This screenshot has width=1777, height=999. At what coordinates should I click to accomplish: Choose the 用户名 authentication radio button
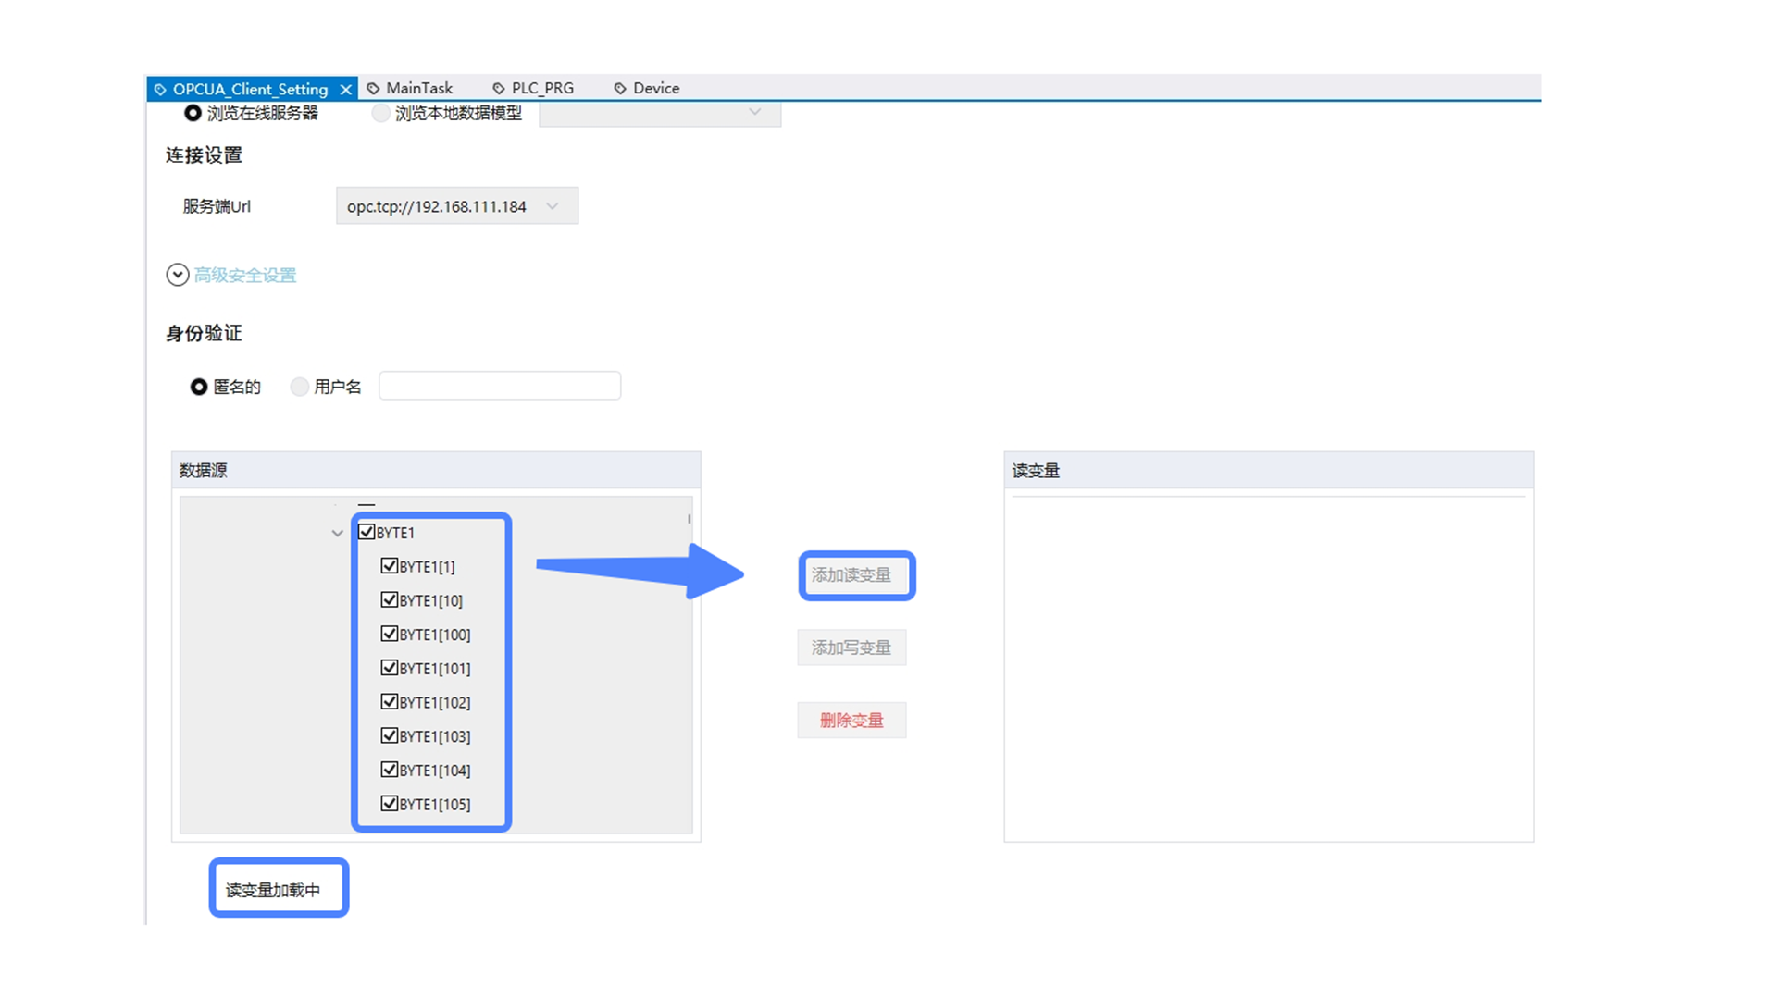click(299, 387)
